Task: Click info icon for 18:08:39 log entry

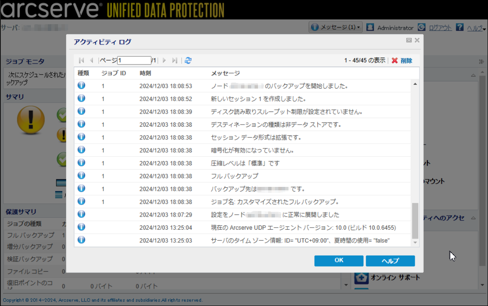Action: 81,111
